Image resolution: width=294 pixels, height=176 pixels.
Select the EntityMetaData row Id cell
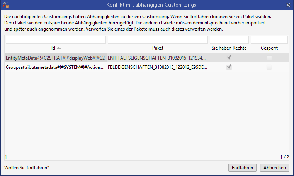coord(55,58)
